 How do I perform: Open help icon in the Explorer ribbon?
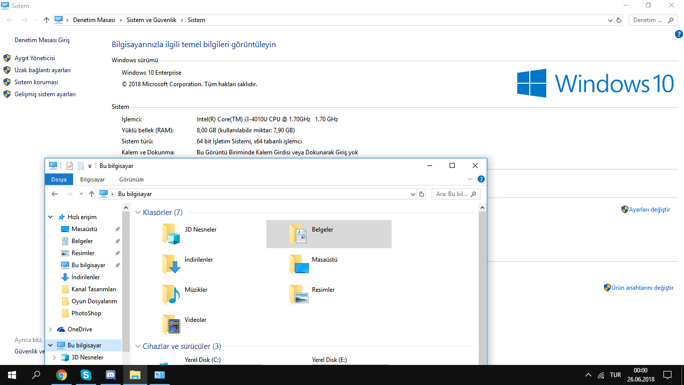pyautogui.click(x=481, y=179)
